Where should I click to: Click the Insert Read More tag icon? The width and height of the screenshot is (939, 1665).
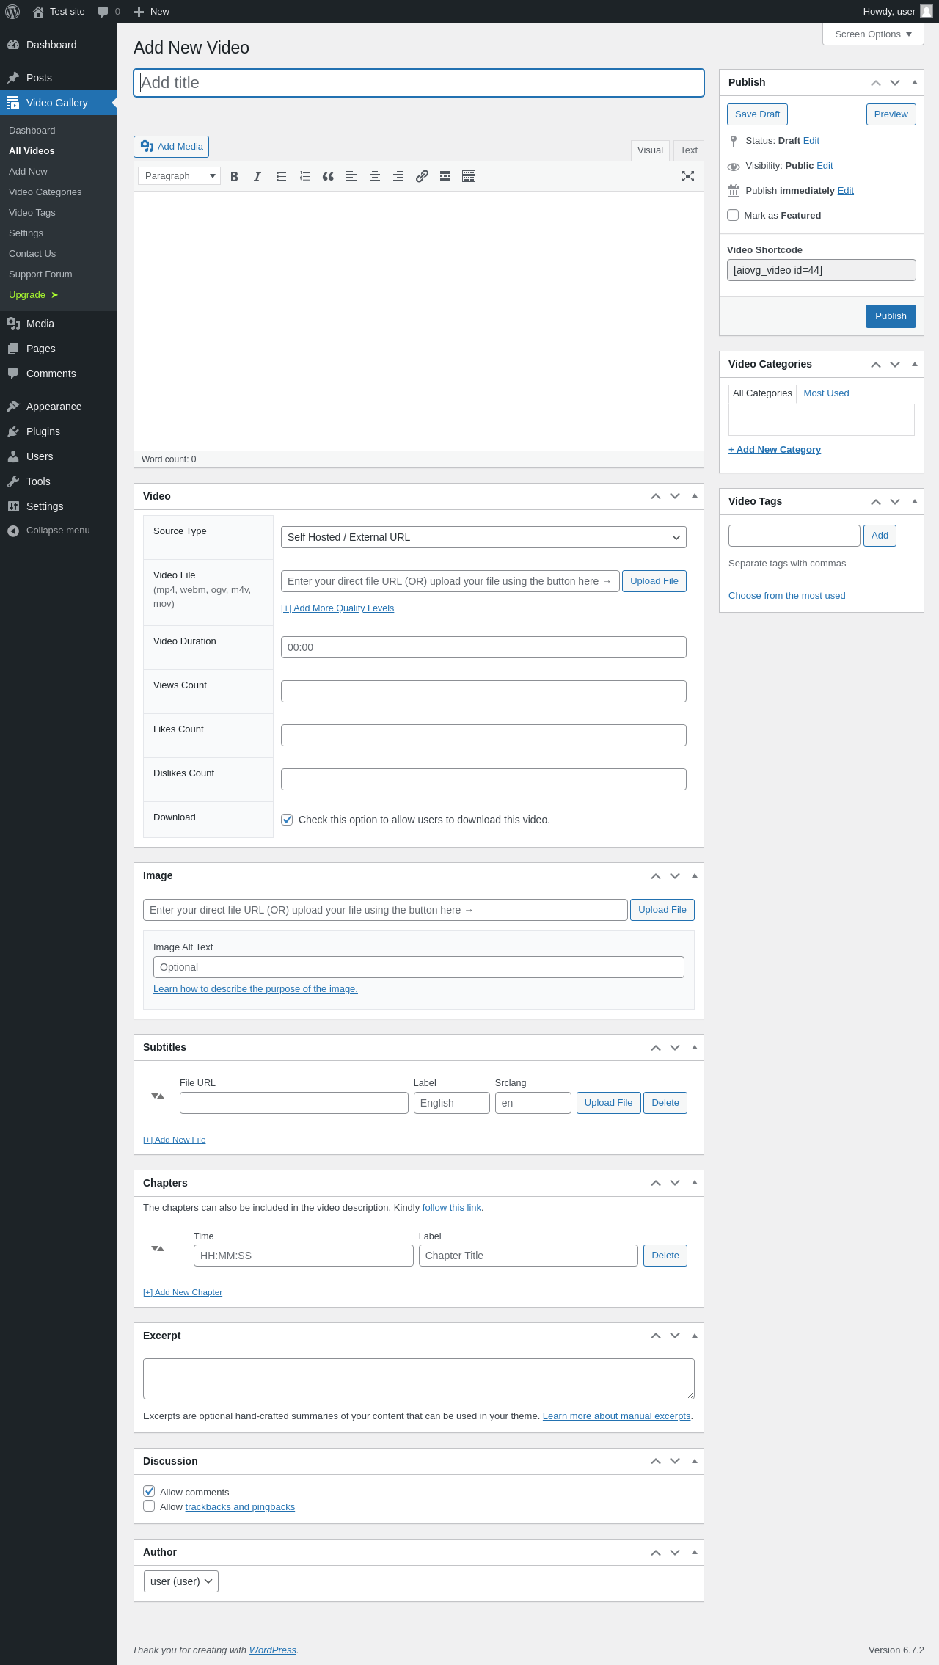445,176
